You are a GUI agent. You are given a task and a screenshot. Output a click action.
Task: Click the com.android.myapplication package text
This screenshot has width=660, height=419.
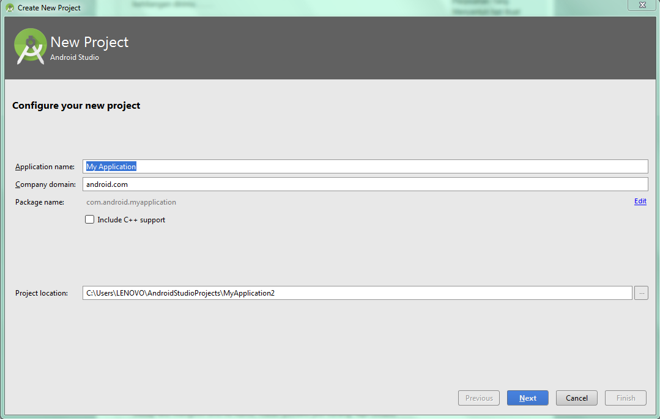point(130,202)
